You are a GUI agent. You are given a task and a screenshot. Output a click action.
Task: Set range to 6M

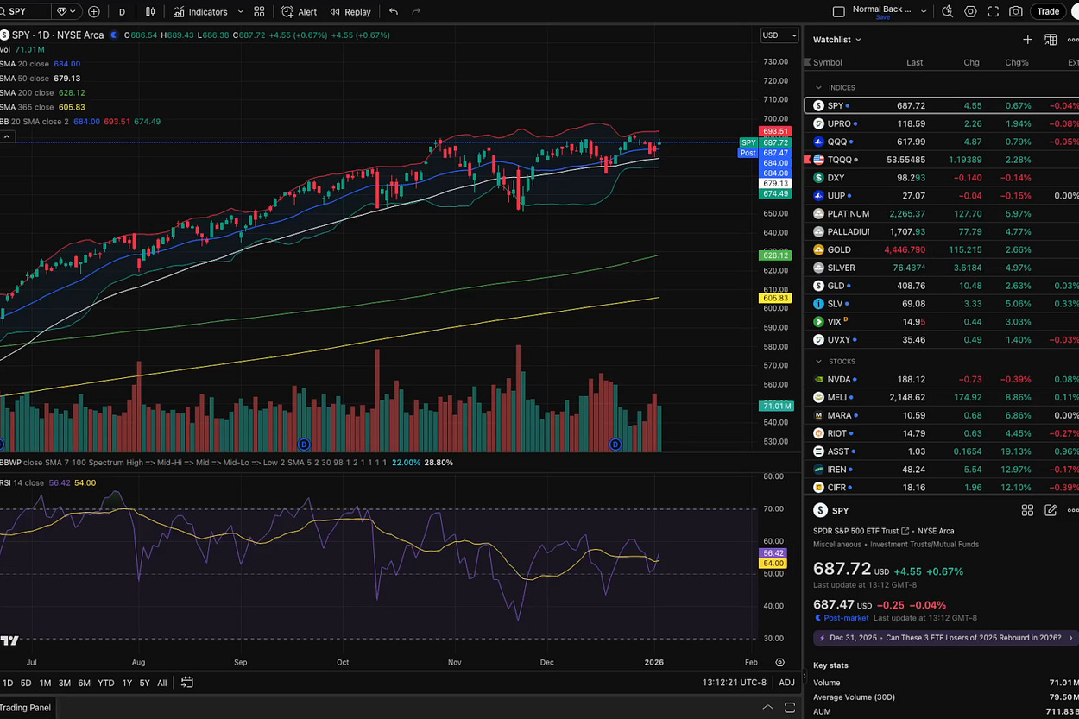[84, 683]
